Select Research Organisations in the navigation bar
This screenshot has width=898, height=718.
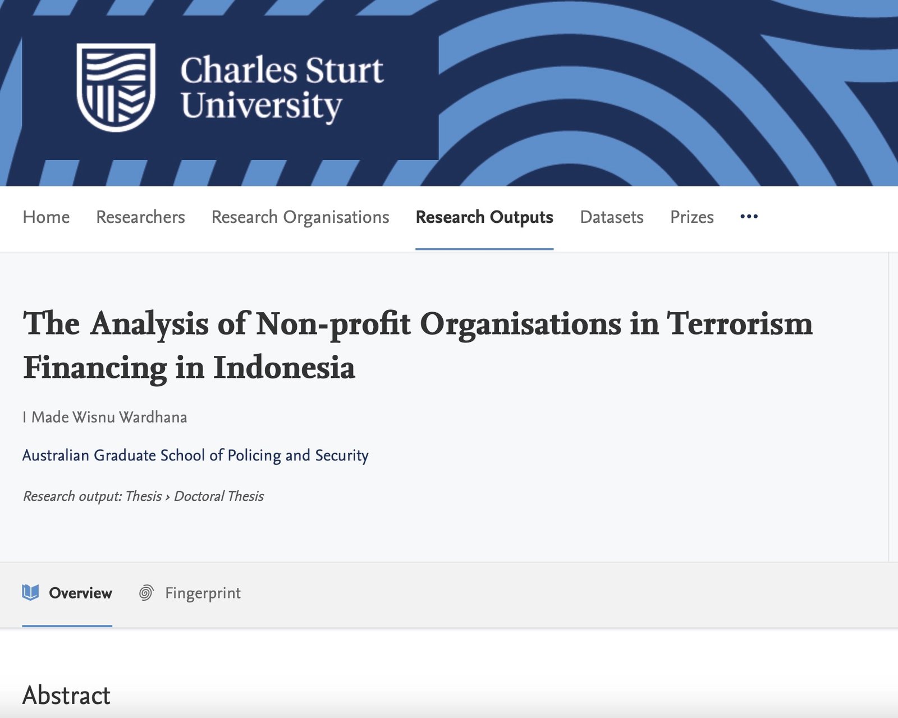pos(300,217)
